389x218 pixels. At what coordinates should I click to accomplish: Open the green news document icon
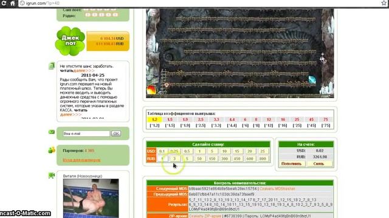coord(51,66)
